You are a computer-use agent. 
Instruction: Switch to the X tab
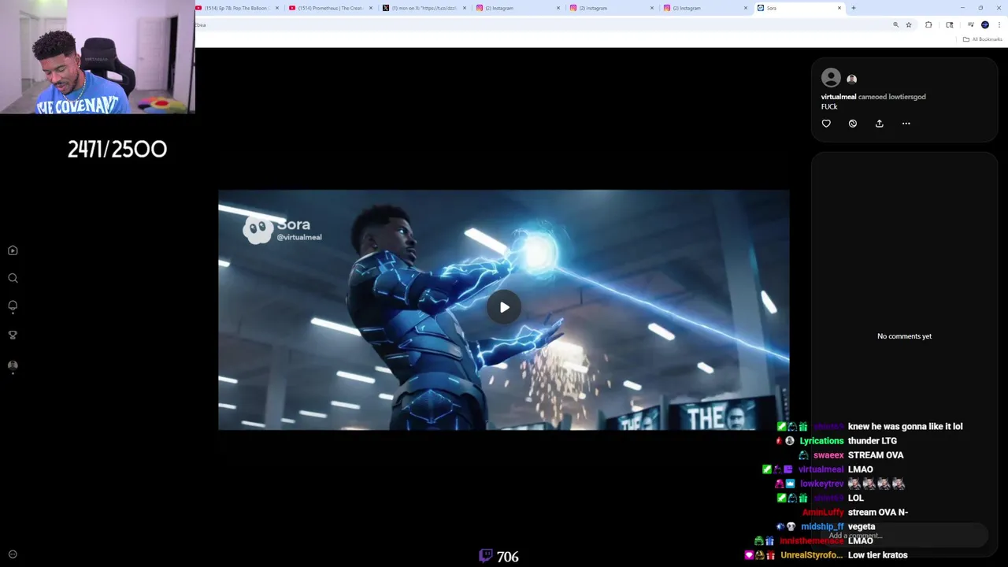(x=424, y=8)
